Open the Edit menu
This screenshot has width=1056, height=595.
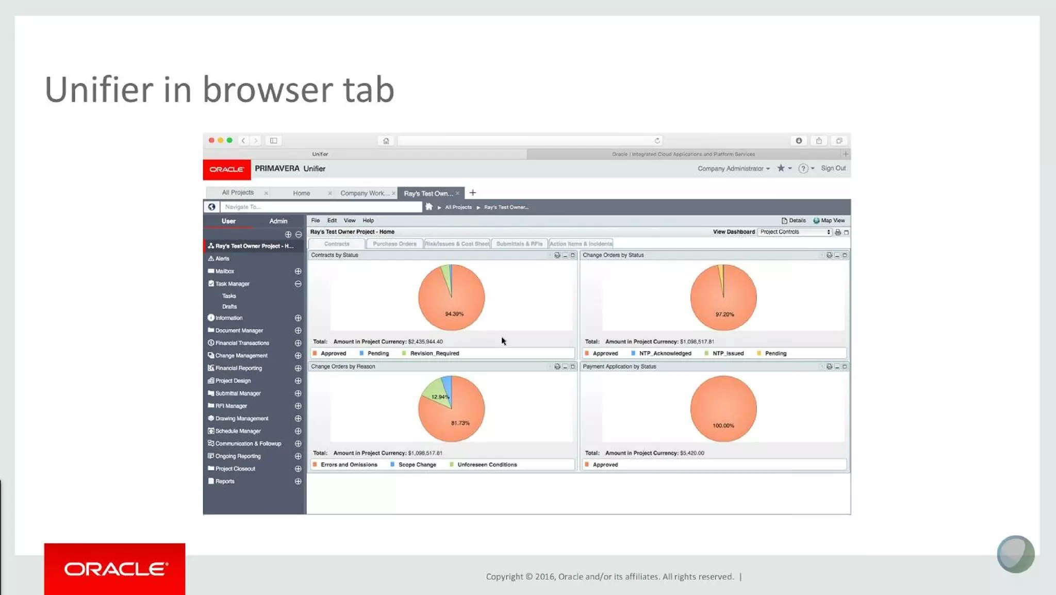[332, 221]
